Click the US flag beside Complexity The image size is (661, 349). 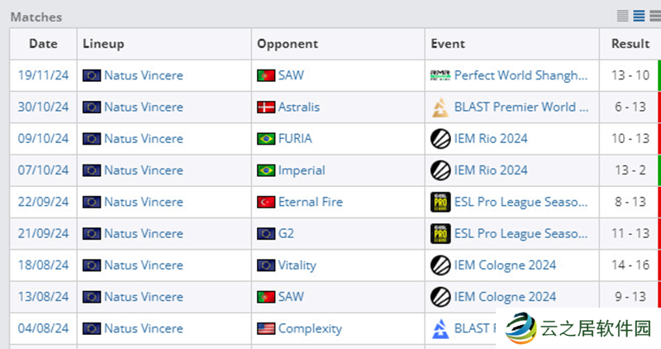pos(266,328)
